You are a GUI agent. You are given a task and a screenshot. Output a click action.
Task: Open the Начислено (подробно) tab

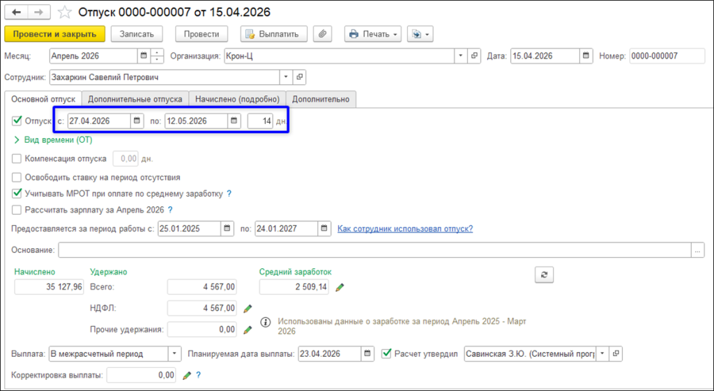pyautogui.click(x=237, y=99)
